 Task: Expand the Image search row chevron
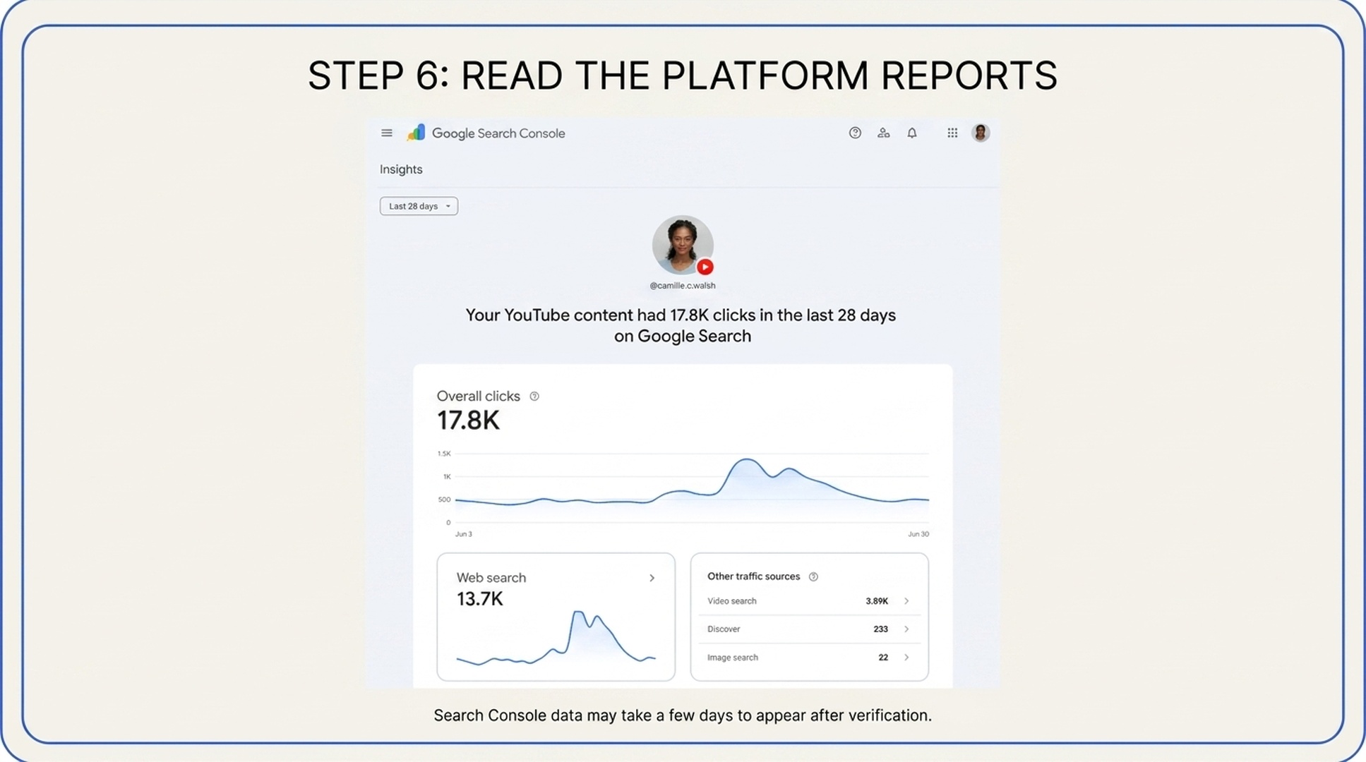pos(906,658)
